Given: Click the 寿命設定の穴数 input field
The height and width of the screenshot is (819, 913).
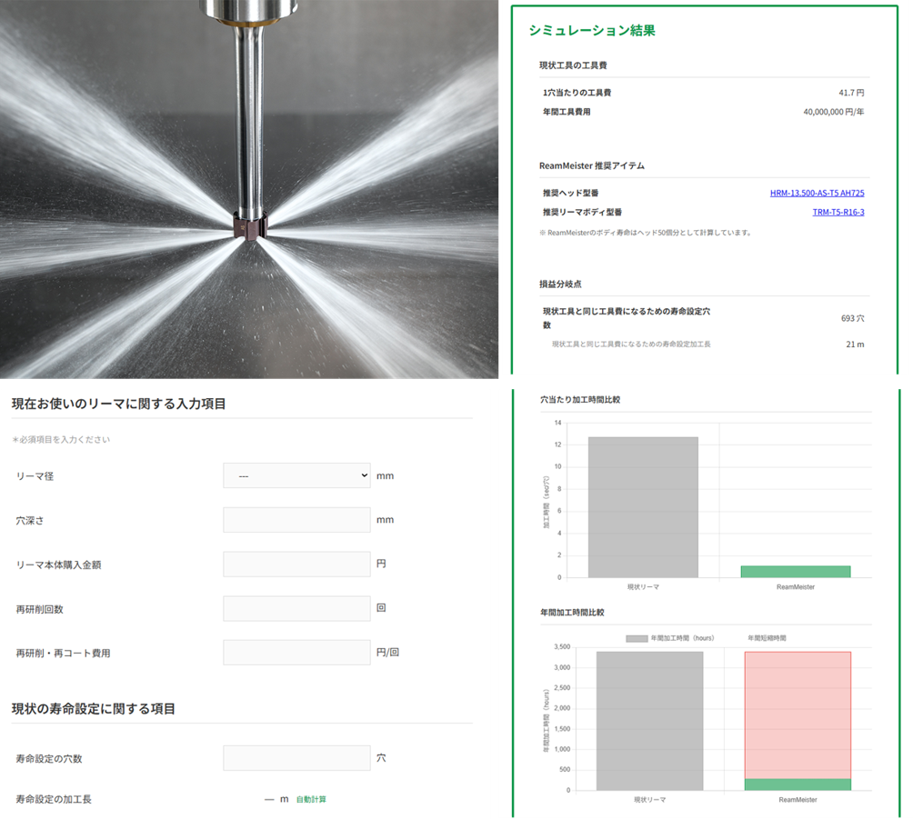Looking at the screenshot, I should tap(296, 757).
